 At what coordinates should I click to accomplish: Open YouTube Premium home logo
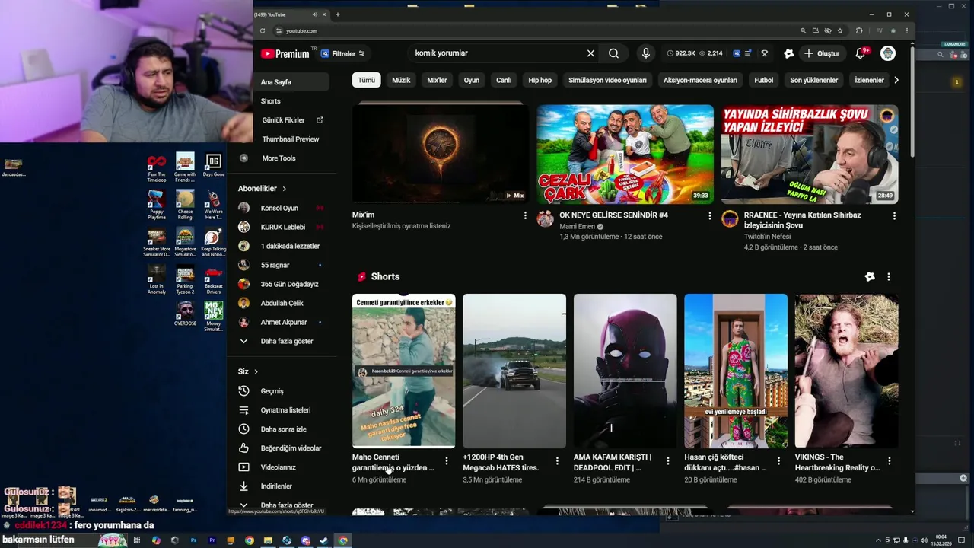pos(285,53)
